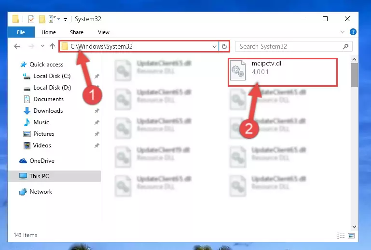This screenshot has width=371, height=250.
Task: Open File Explorer Help icon
Action: tap(353, 32)
